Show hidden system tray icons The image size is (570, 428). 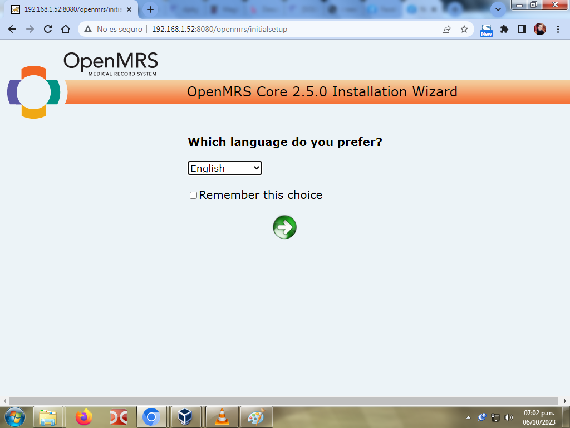tap(468, 417)
